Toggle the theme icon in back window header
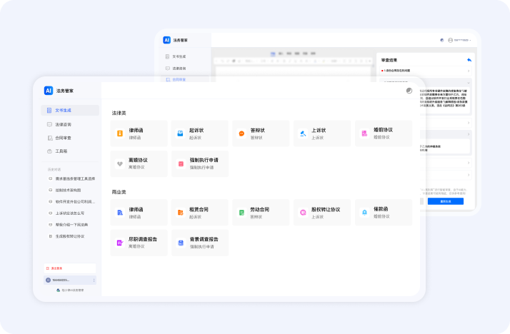Screen dimensions: 510x334 point(441,40)
